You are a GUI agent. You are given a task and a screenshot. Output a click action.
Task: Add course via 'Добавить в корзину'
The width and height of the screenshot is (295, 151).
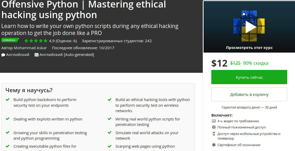(249, 94)
